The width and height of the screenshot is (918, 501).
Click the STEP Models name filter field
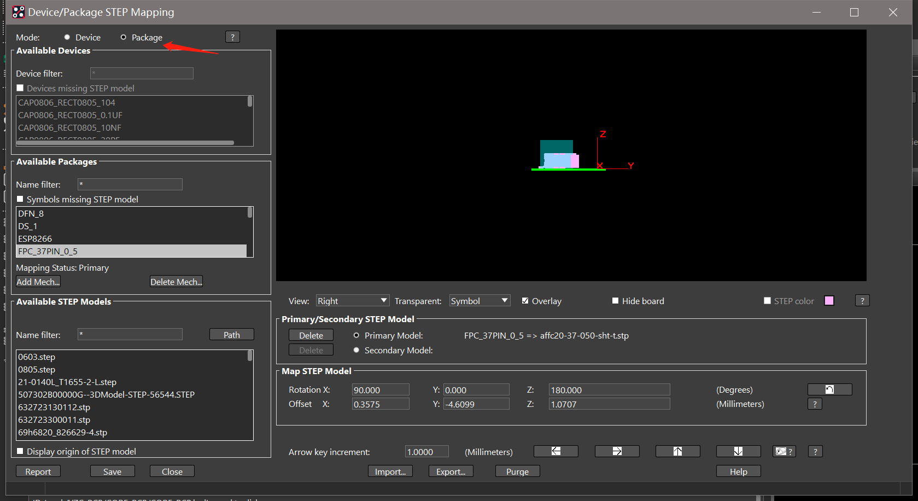pos(130,335)
